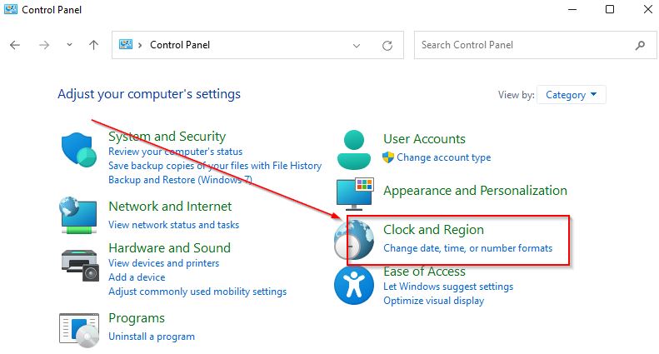
Task: Open the Clock and Region globe icon
Action: (354, 240)
